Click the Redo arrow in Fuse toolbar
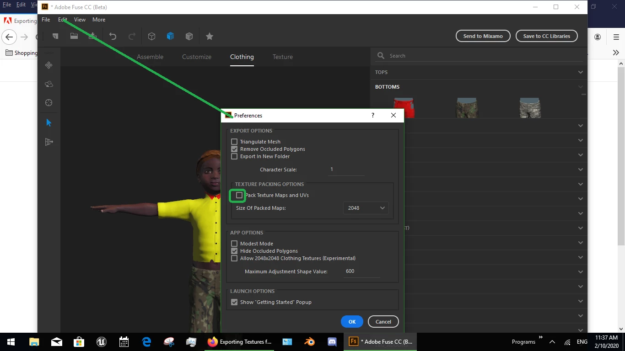625x351 pixels. 132,36
